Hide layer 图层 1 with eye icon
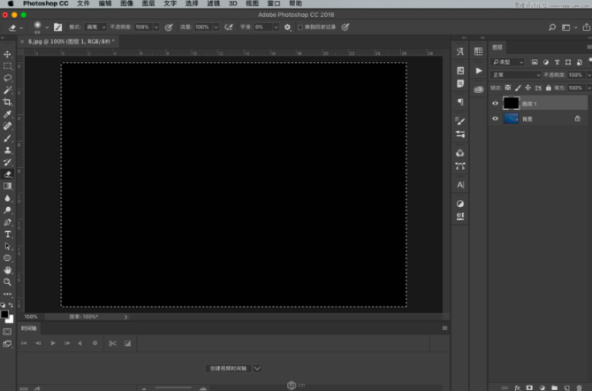Viewport: 592px width, 391px height. pos(495,103)
